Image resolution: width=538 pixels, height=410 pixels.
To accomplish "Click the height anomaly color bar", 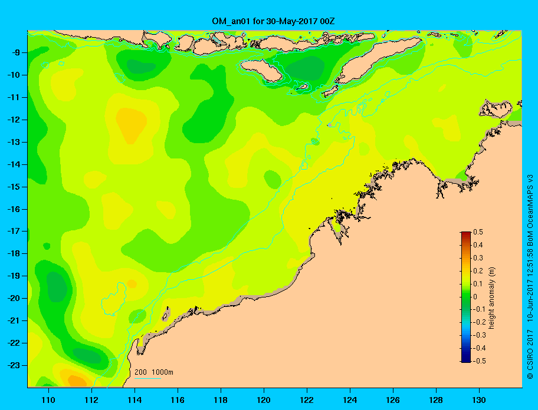I will pyautogui.click(x=466, y=297).
